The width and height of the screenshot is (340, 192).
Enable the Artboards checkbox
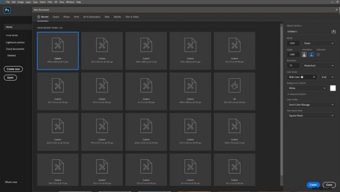pos(318,54)
